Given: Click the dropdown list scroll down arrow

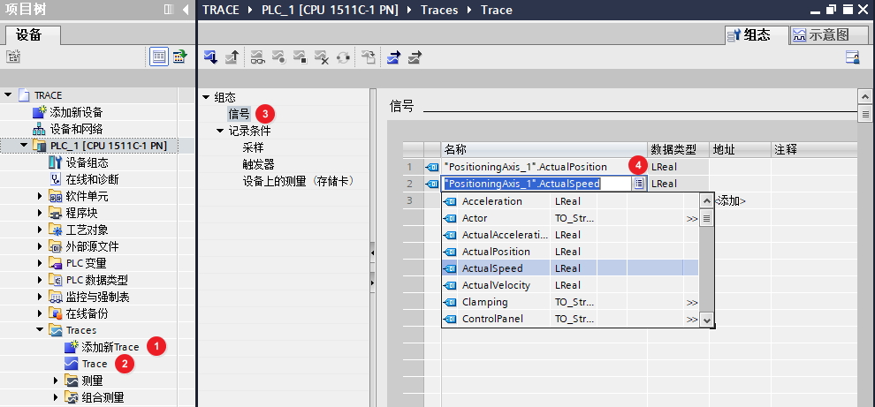Looking at the screenshot, I should pyautogui.click(x=707, y=320).
